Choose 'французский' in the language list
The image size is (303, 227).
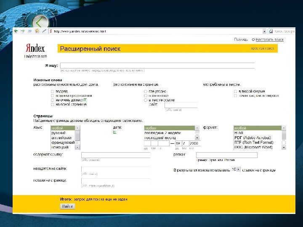click(63, 143)
